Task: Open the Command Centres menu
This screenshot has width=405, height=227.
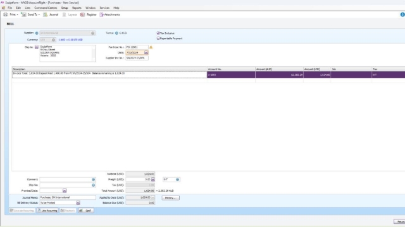Action: (46, 8)
